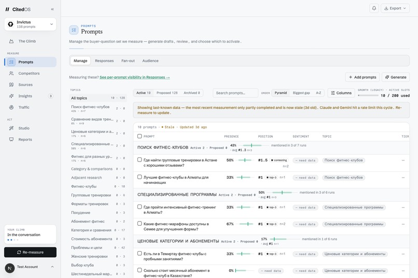Check the Лучшие фитнес-клубы в Алматы prompt
418x278 pixels.
coord(140,177)
